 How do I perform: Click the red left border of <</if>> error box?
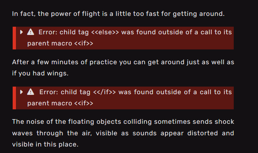[x=14, y=98]
